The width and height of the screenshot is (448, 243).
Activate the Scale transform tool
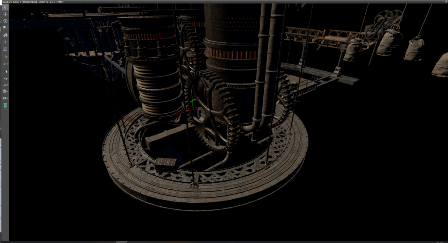5,28
